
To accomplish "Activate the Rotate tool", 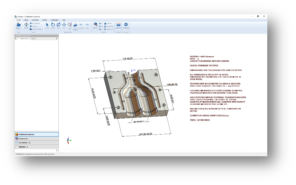I will click(x=53, y=25).
